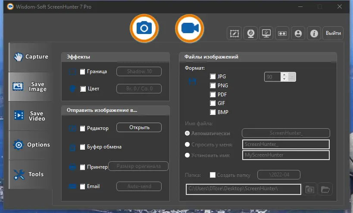This screenshot has height=213, width=353.
Task: Open the Options tab
Action: click(x=30, y=145)
